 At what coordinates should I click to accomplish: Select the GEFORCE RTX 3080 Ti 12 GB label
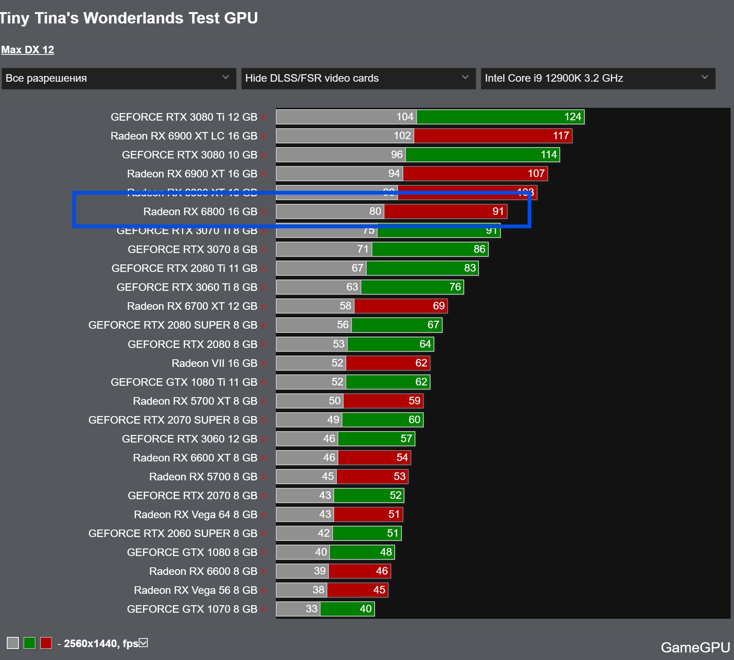[x=184, y=117]
